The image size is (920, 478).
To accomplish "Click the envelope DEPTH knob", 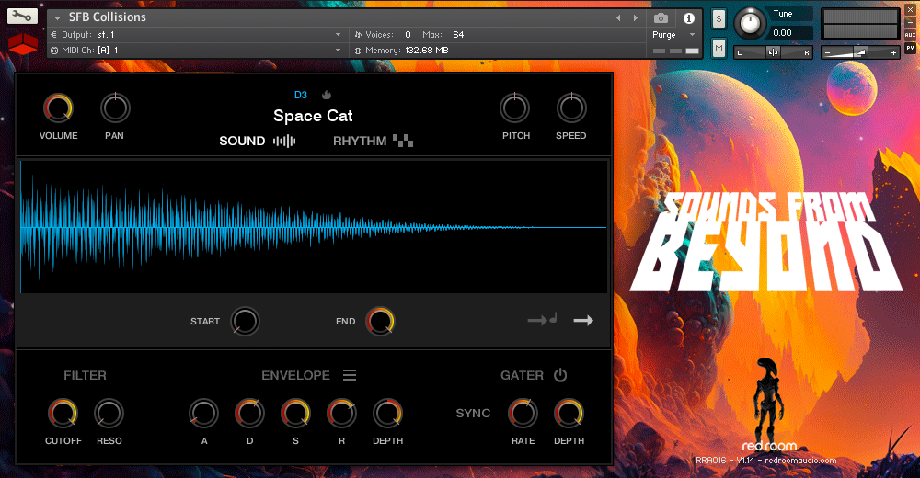I will click(387, 413).
